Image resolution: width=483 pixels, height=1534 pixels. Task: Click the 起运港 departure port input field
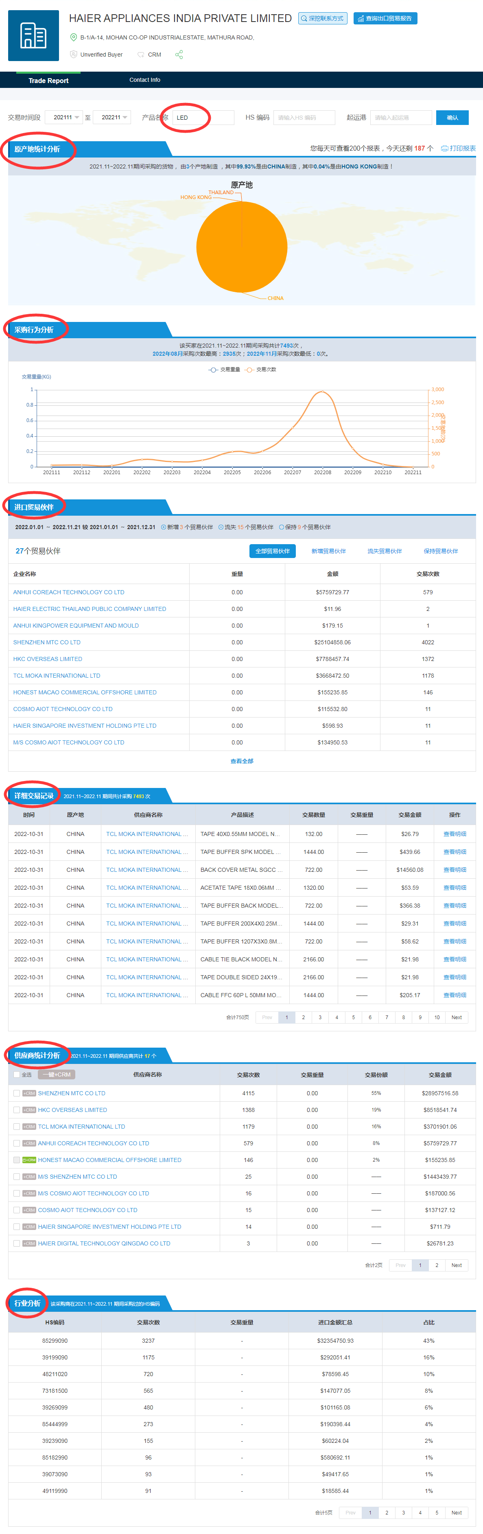401,117
